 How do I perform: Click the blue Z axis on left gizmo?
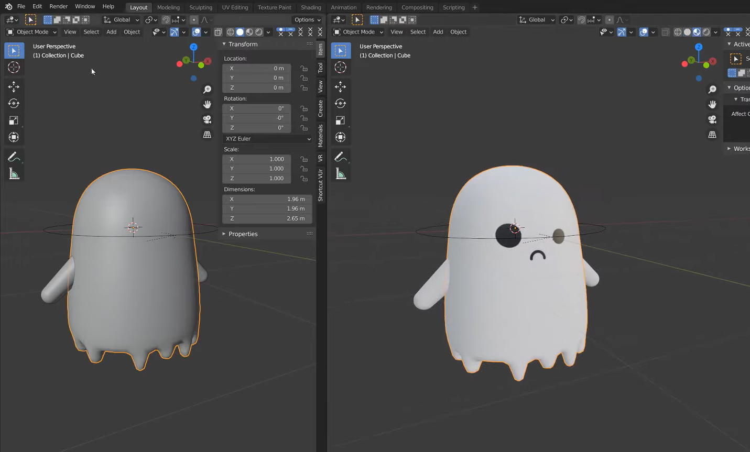pyautogui.click(x=193, y=47)
